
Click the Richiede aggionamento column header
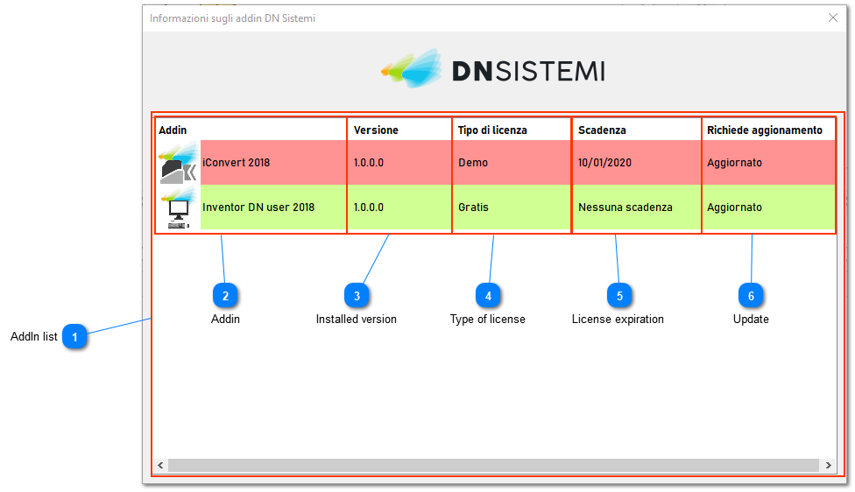765,130
